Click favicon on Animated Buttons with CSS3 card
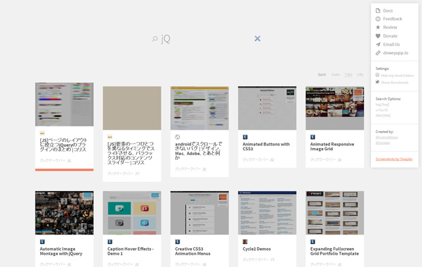The image size is (422, 267). tap(245, 137)
